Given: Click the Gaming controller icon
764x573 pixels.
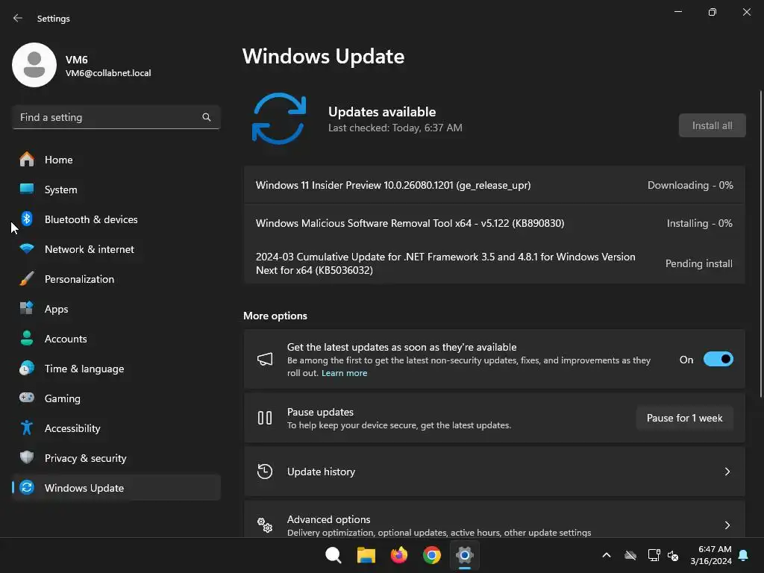Looking at the screenshot, I should 27,398.
